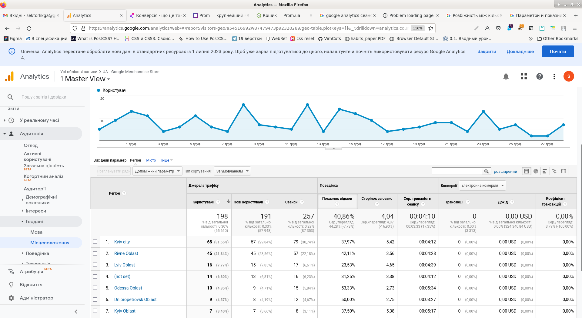This screenshot has height=318, width=582.
Task: Open the notifications bell icon
Action: point(506,76)
